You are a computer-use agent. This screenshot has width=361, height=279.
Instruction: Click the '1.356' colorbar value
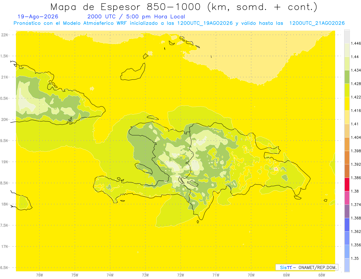tap(356, 245)
